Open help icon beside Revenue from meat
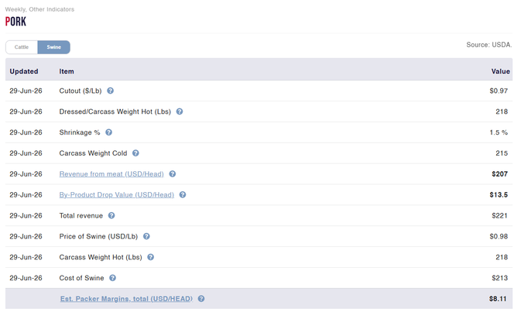Viewport: 514px width, 312px height. [x=173, y=174]
